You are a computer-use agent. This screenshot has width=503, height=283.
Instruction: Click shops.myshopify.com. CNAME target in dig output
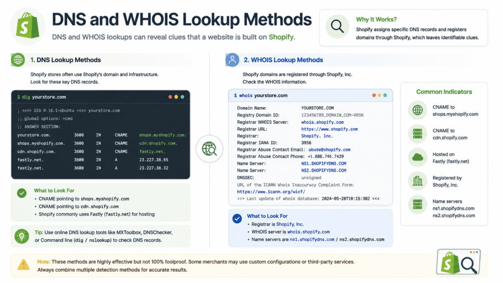tap(162, 135)
